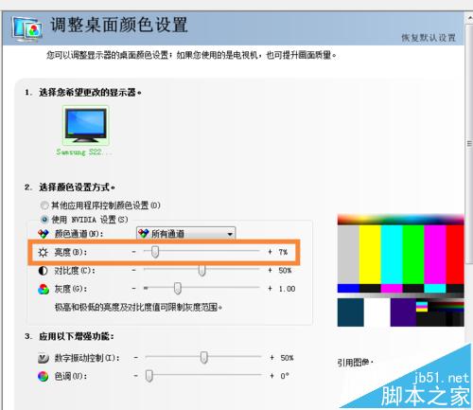Click the 灰度 gamma color icon

point(44,289)
